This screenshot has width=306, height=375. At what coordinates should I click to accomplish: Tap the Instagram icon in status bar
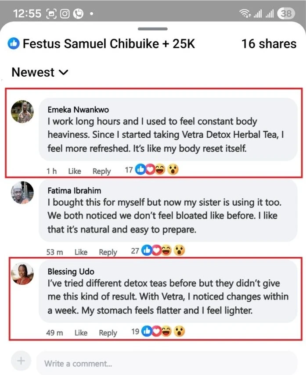(65, 14)
